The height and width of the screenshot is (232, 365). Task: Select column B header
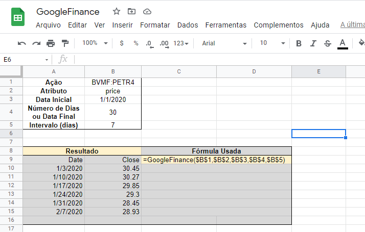pos(113,71)
